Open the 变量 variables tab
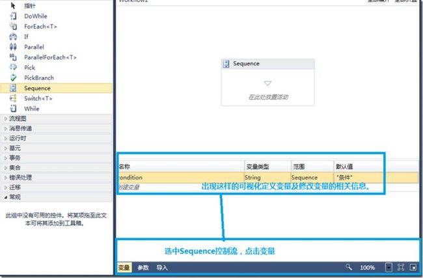The image size is (423, 278). 124,268
